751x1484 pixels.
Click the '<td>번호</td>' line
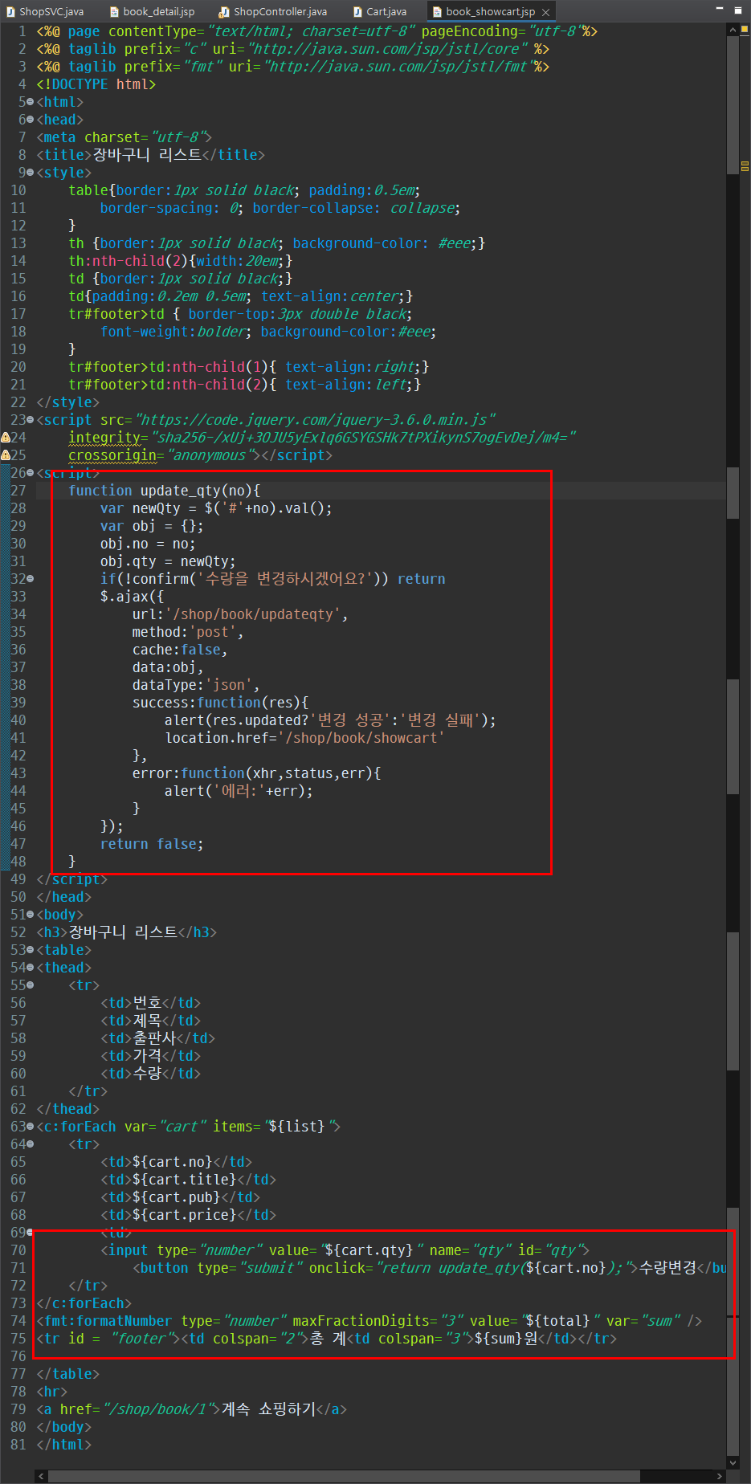tap(150, 1002)
